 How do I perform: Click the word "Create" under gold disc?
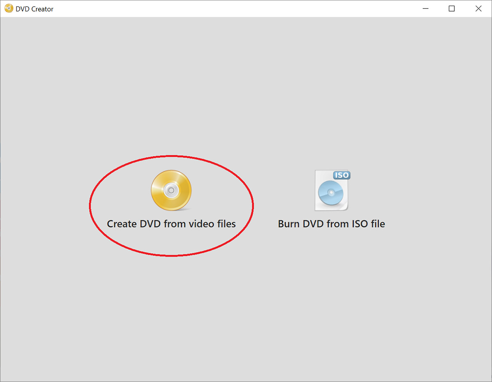[x=122, y=224]
